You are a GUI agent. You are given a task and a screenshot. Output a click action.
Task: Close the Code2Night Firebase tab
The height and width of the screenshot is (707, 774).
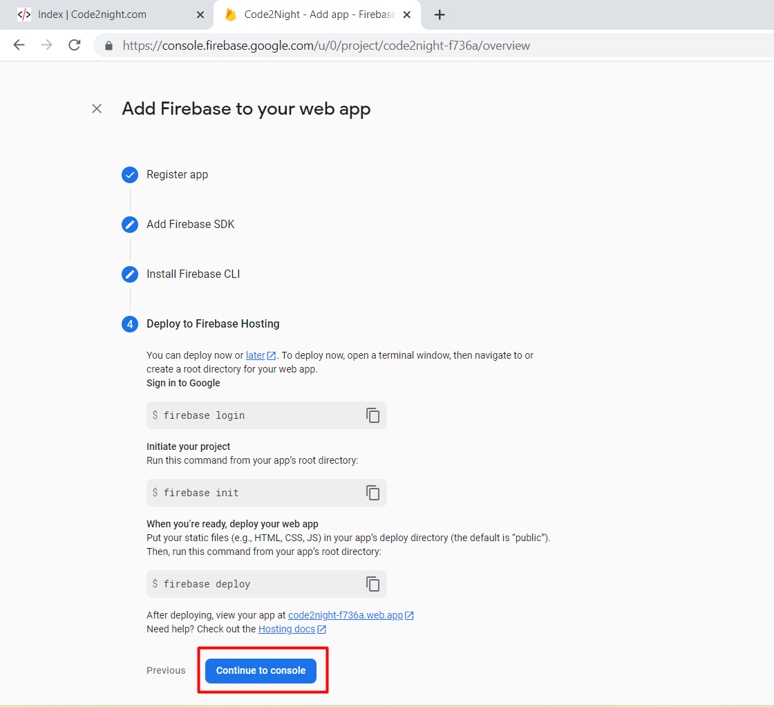407,15
